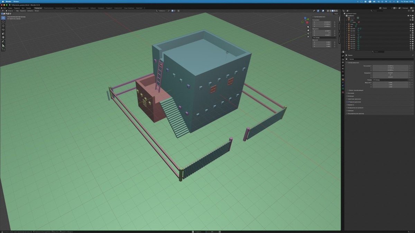The image size is (415, 233).
Task: Open the File menu in Blender's top bar
Action: click(5, 8)
